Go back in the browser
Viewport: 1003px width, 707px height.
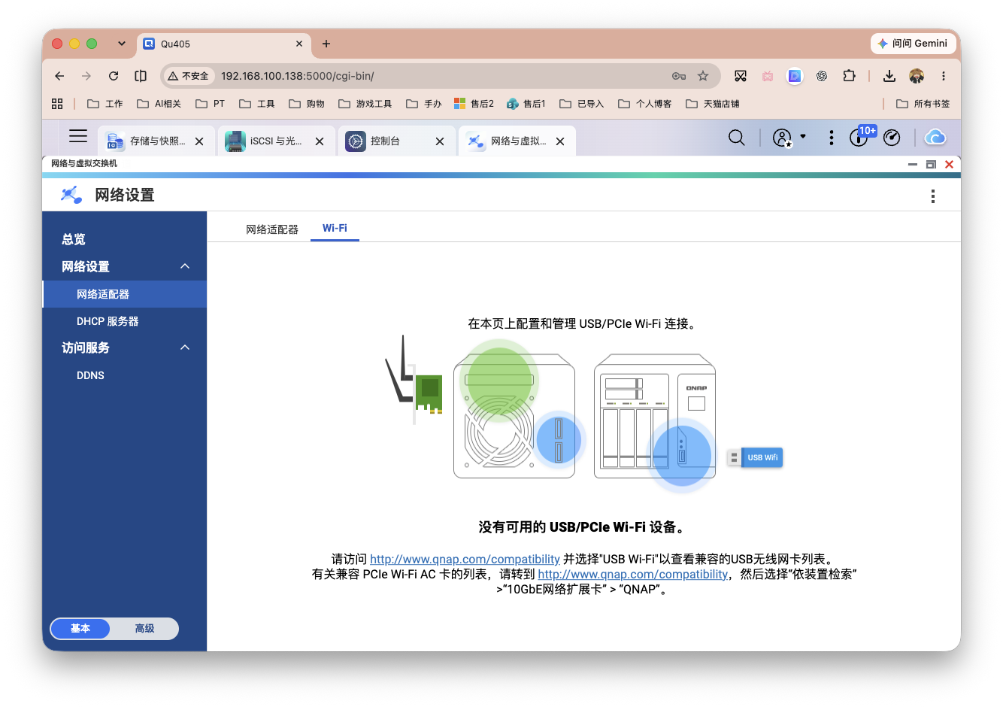coord(59,76)
